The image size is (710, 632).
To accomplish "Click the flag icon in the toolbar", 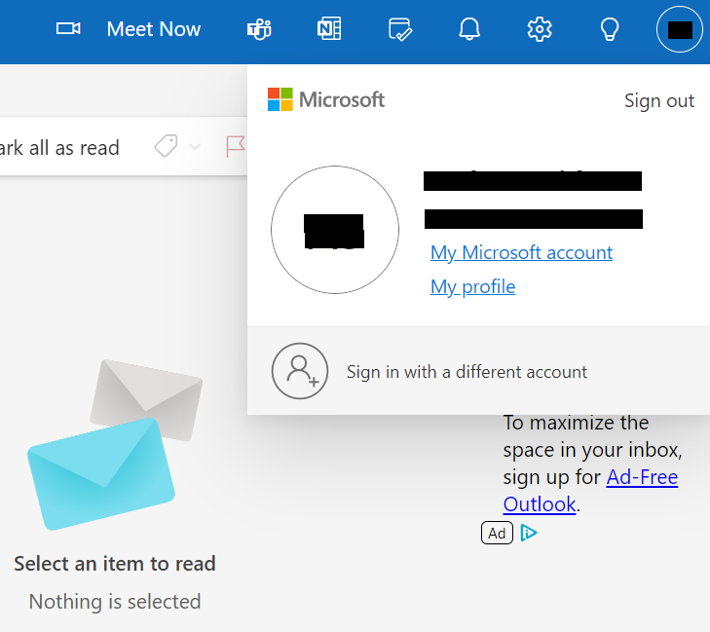I will [x=235, y=147].
